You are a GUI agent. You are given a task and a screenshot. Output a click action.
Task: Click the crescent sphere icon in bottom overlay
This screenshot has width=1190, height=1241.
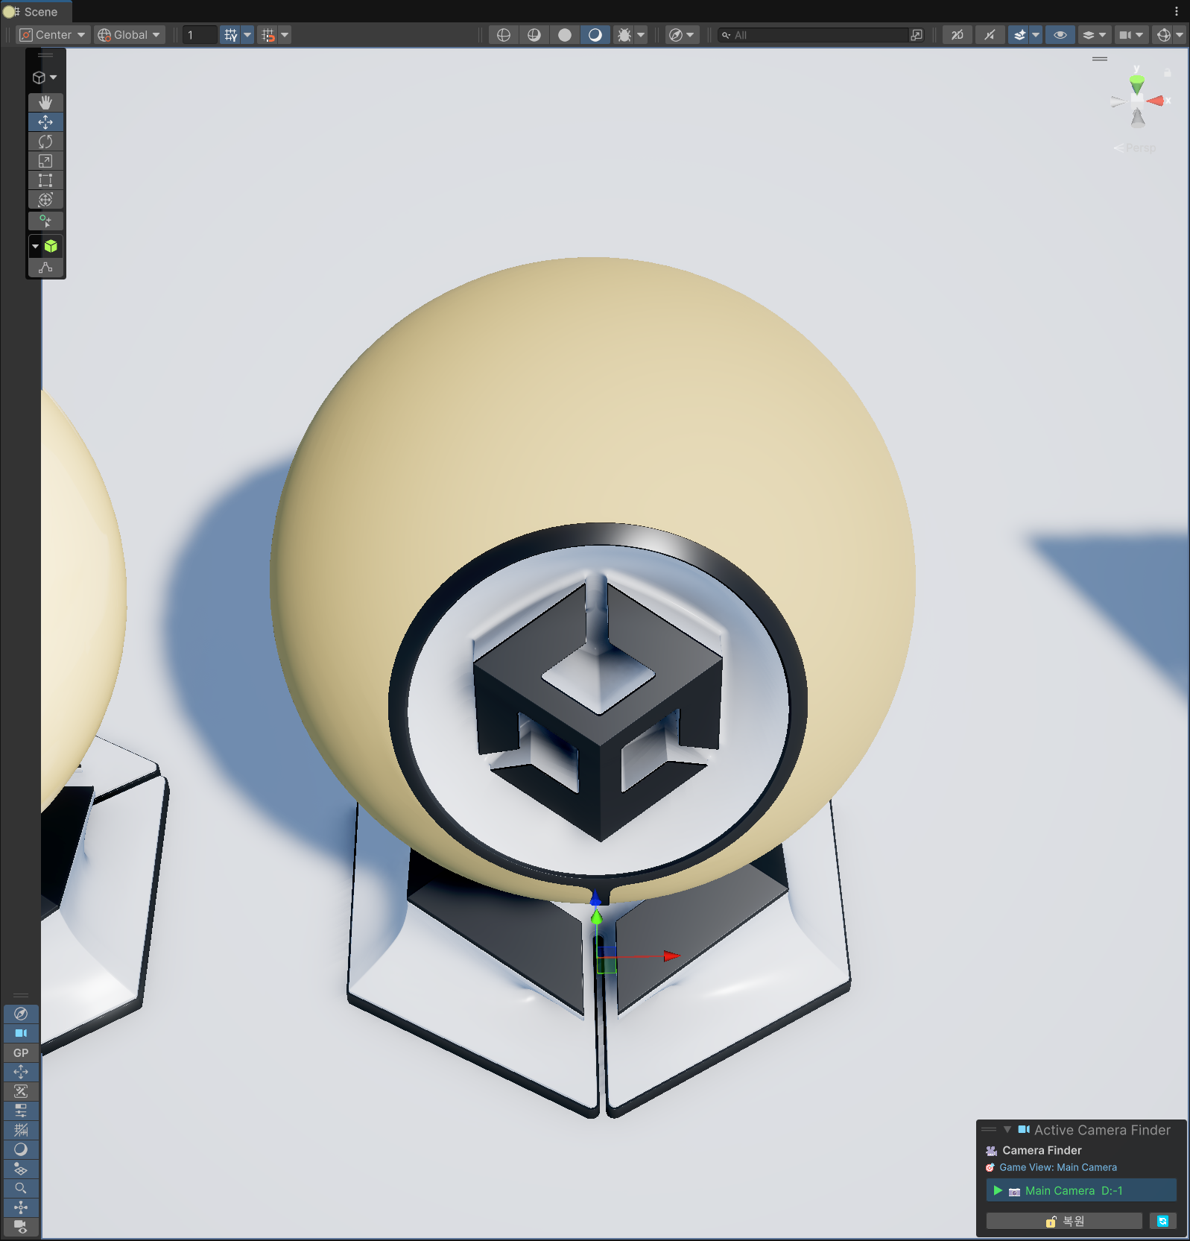coord(21,1149)
